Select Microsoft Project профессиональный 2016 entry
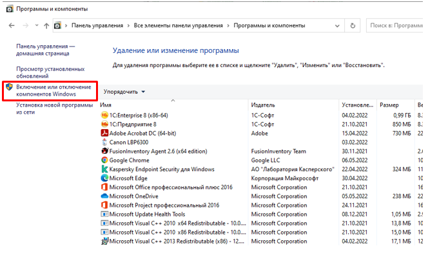This screenshot has width=428, height=257. [x=164, y=205]
